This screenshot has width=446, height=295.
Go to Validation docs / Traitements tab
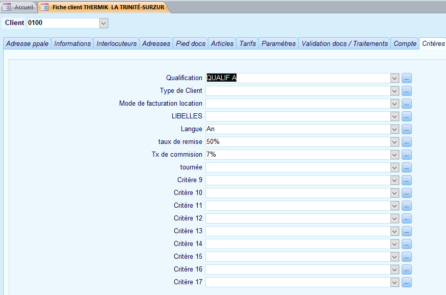345,44
